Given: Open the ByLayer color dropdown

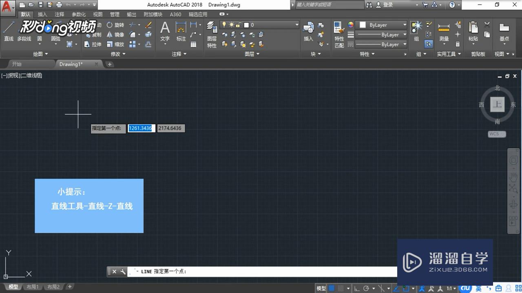Looking at the screenshot, I should (381, 25).
